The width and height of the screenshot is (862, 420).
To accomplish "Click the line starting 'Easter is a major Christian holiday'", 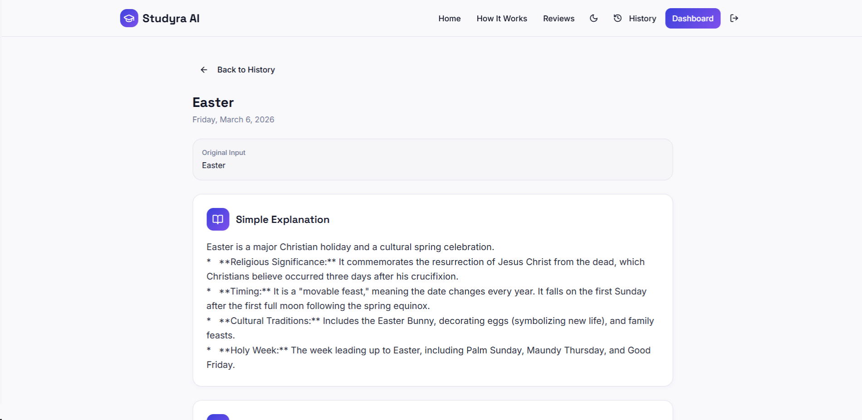I will click(350, 247).
